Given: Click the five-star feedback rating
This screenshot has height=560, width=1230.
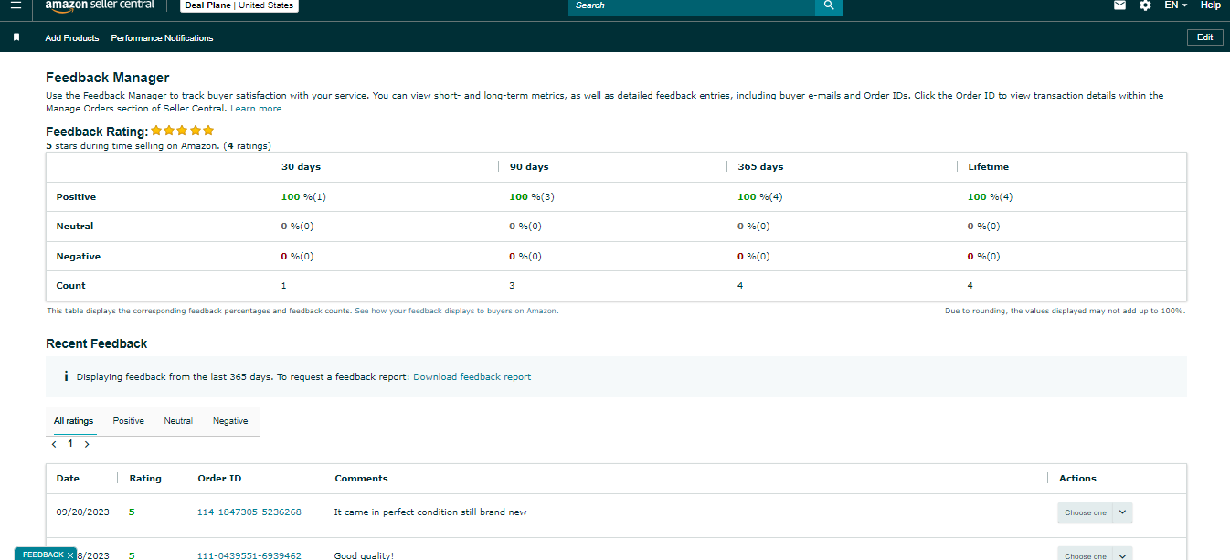Looking at the screenshot, I should click(183, 131).
